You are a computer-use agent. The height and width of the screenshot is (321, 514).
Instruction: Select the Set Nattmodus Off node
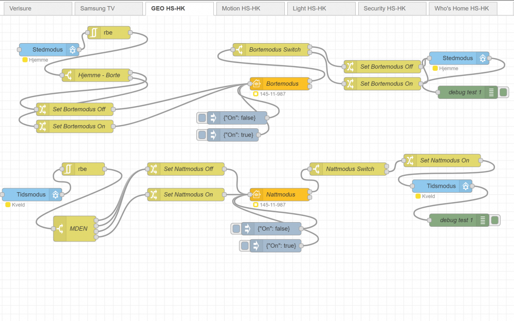[188, 169]
